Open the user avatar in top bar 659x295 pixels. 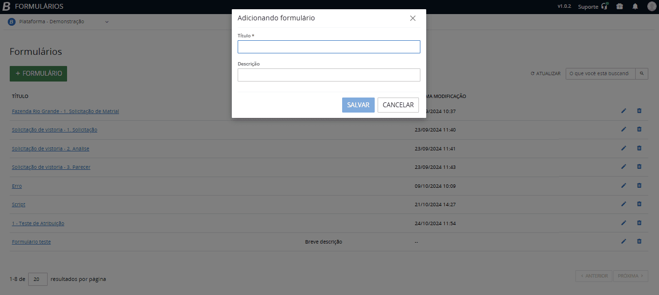click(651, 7)
